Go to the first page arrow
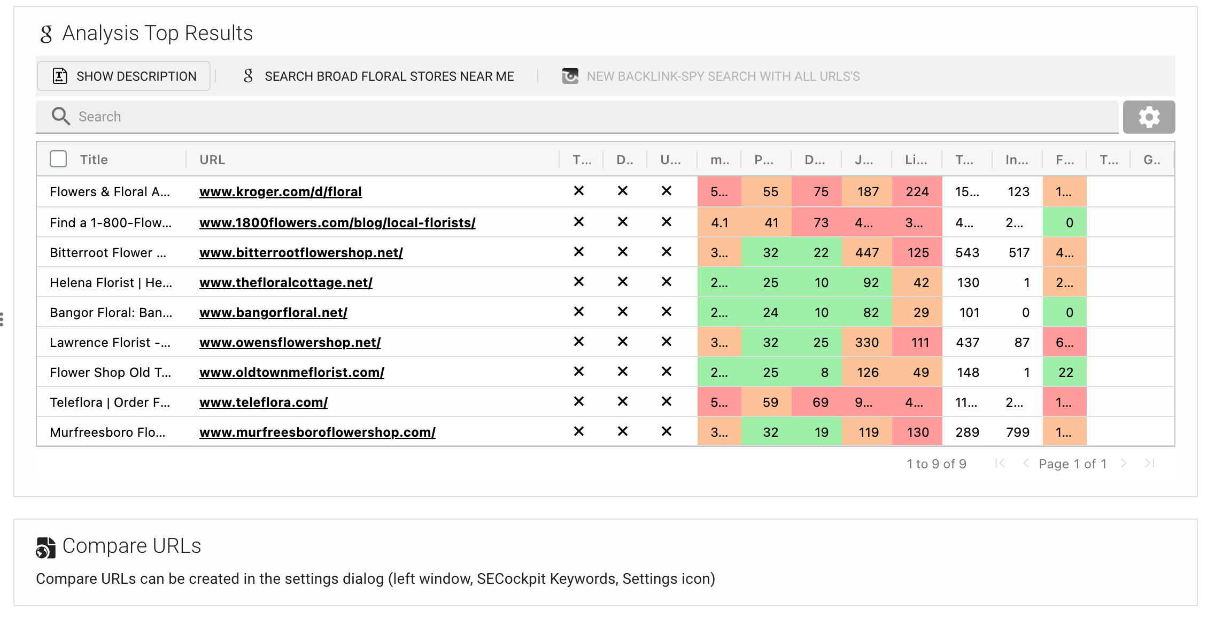 point(1000,463)
